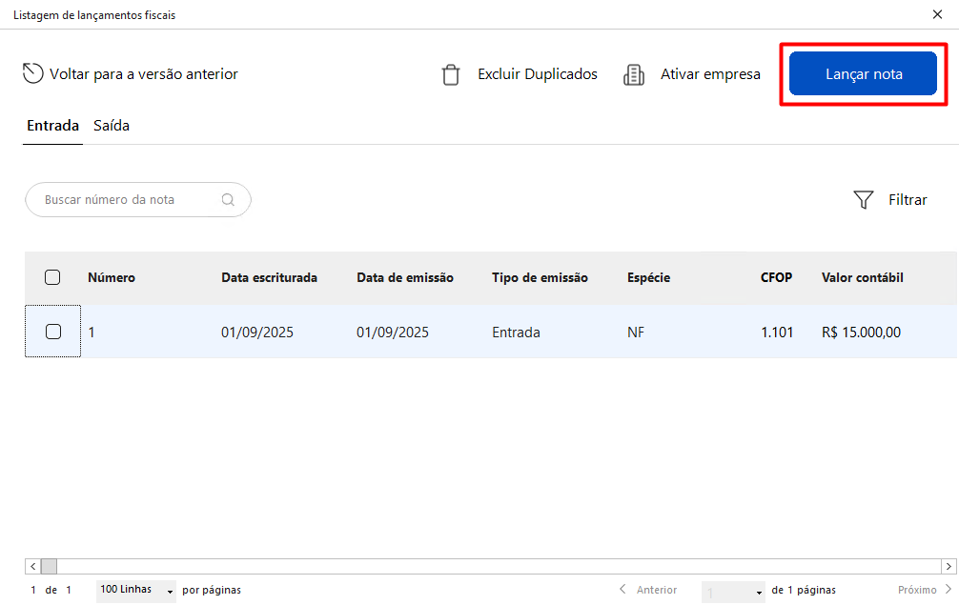Click the Anterior chevron arrow
This screenshot has height=605, width=959.
(622, 589)
